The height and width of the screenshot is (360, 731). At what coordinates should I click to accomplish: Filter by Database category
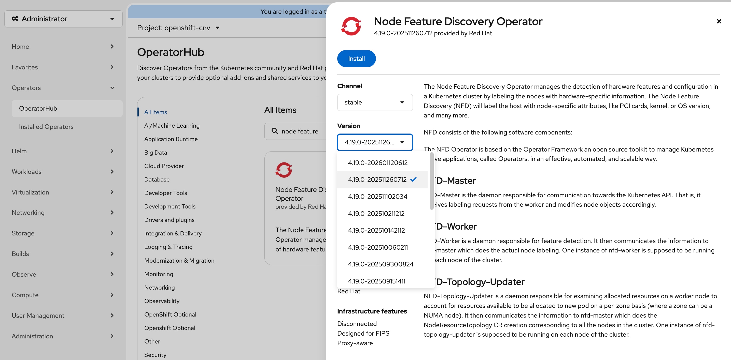157,179
